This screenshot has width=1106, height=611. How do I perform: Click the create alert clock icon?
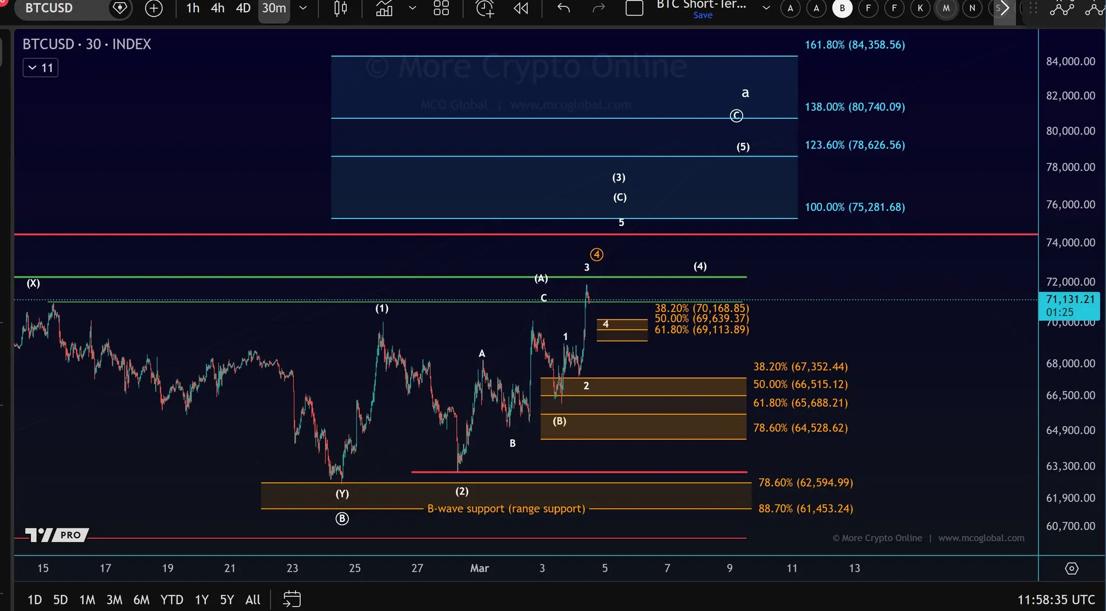(x=484, y=8)
